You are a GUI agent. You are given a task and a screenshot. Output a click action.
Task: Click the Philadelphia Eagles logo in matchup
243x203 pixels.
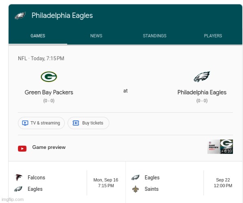(x=202, y=76)
